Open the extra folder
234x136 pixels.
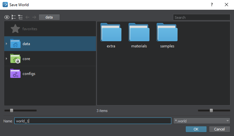(x=111, y=36)
